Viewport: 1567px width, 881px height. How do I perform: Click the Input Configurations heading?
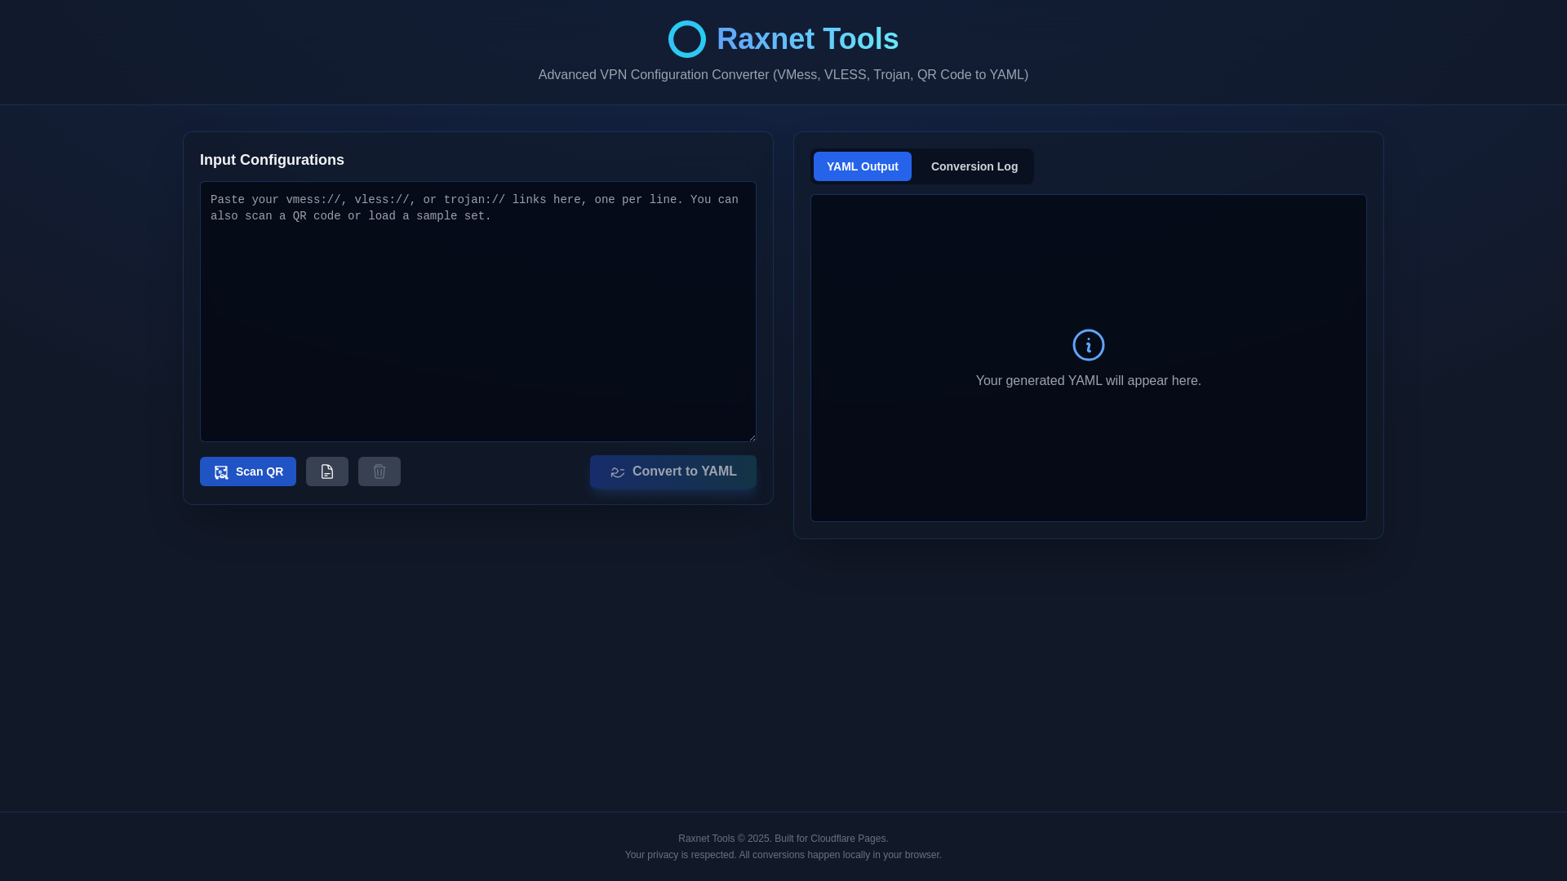272,160
